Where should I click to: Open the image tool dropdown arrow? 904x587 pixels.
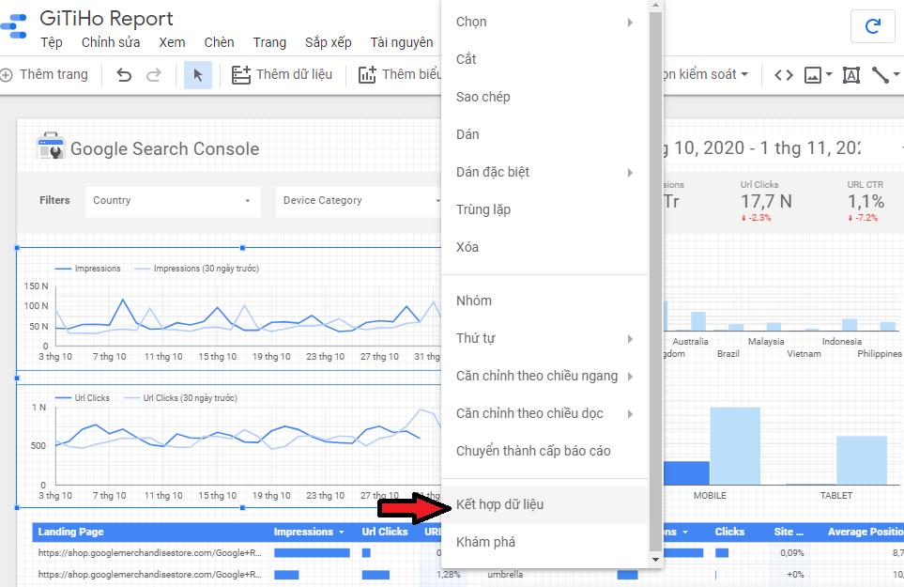(829, 74)
